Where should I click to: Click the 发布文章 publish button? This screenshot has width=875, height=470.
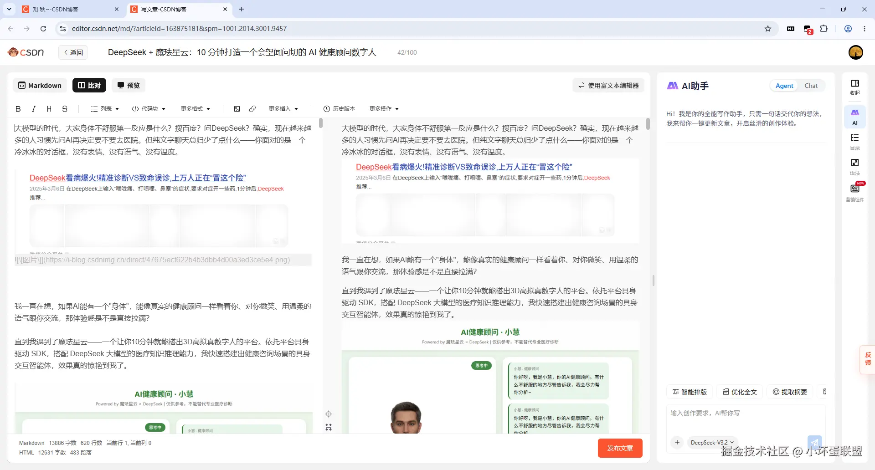click(620, 448)
